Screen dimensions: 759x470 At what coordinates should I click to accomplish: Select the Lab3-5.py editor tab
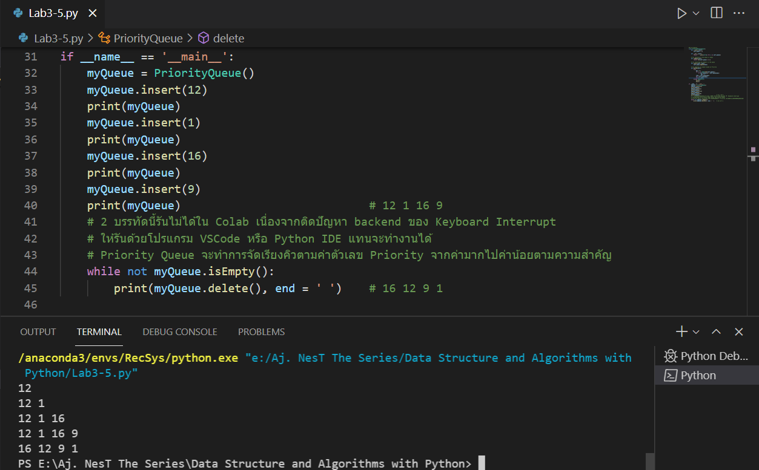click(53, 13)
